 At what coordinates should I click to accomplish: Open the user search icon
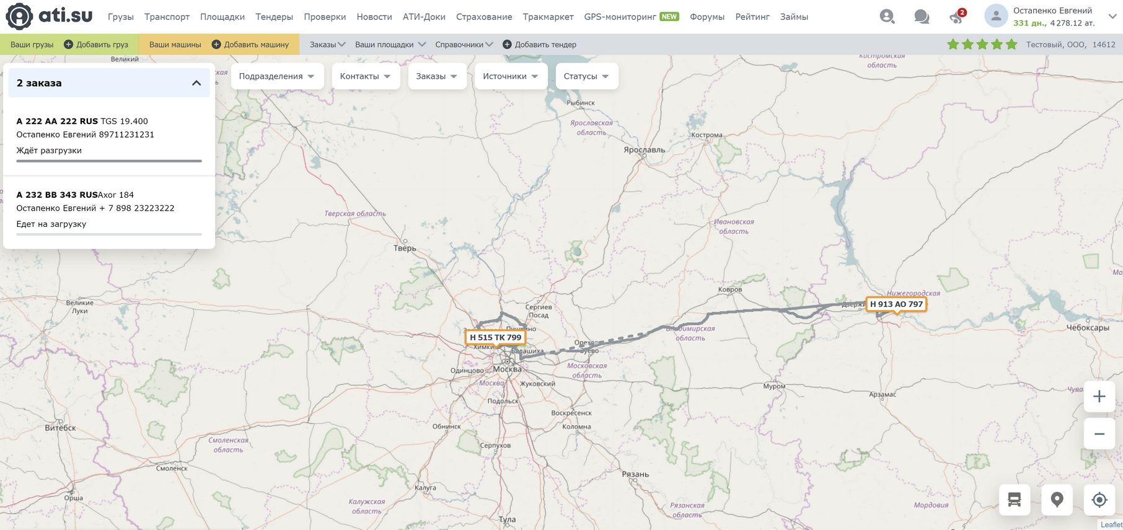887,17
